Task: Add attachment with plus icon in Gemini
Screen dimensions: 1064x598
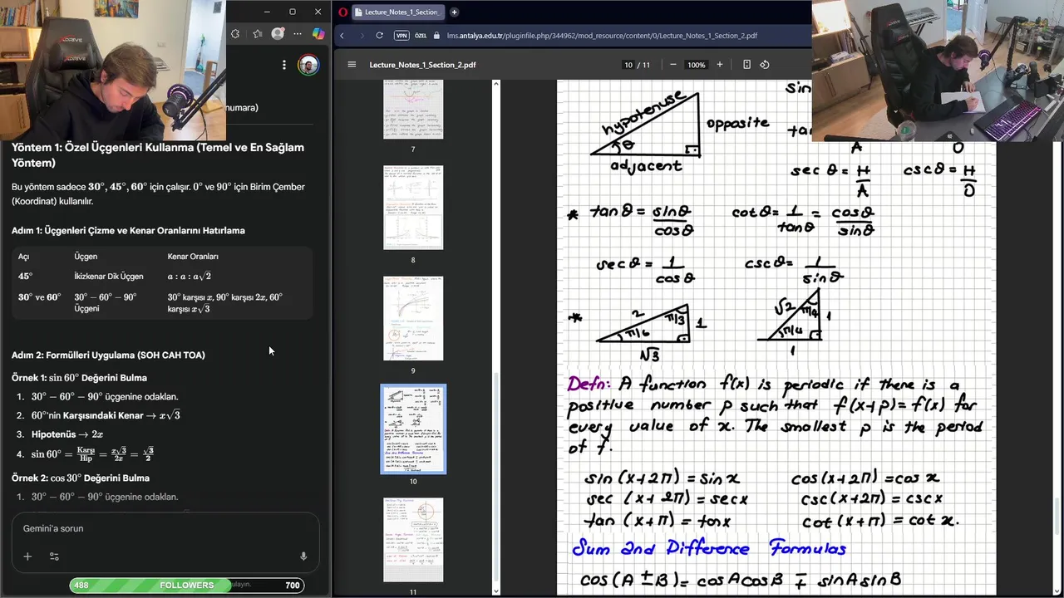Action: pyautogui.click(x=27, y=556)
